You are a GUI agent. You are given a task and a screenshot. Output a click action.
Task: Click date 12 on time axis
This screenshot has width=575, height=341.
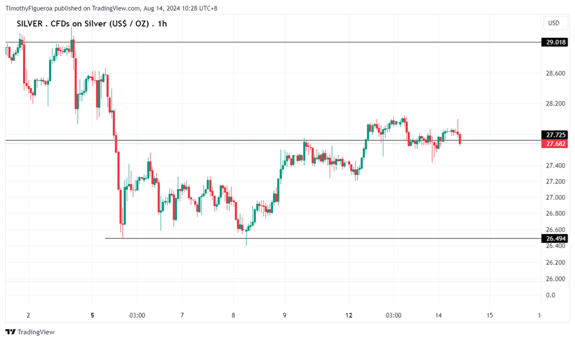click(x=349, y=315)
